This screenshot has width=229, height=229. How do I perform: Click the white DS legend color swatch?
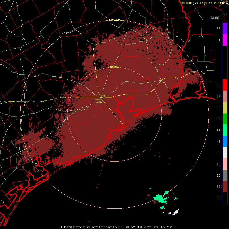coord(225,153)
